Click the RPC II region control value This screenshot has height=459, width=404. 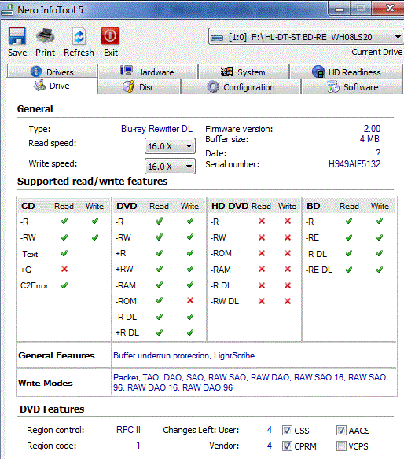coord(128,430)
